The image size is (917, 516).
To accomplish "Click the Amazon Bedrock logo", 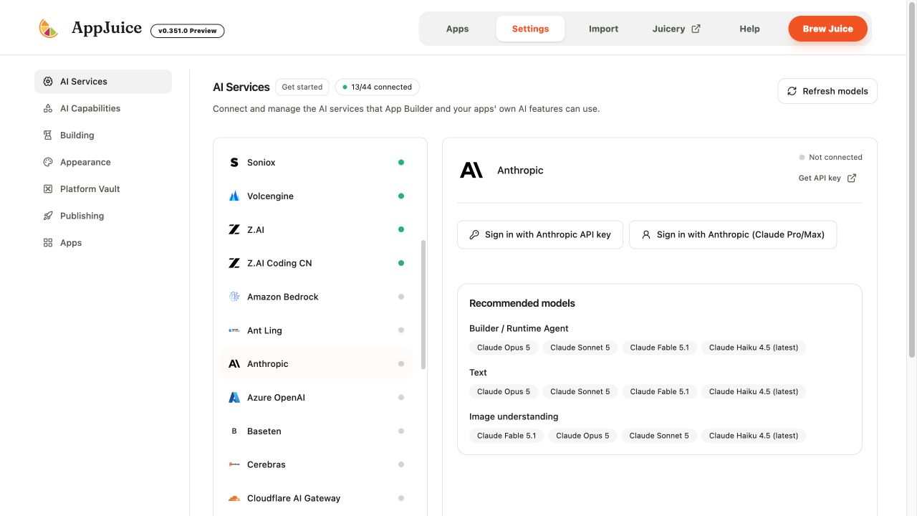I will pyautogui.click(x=234, y=297).
